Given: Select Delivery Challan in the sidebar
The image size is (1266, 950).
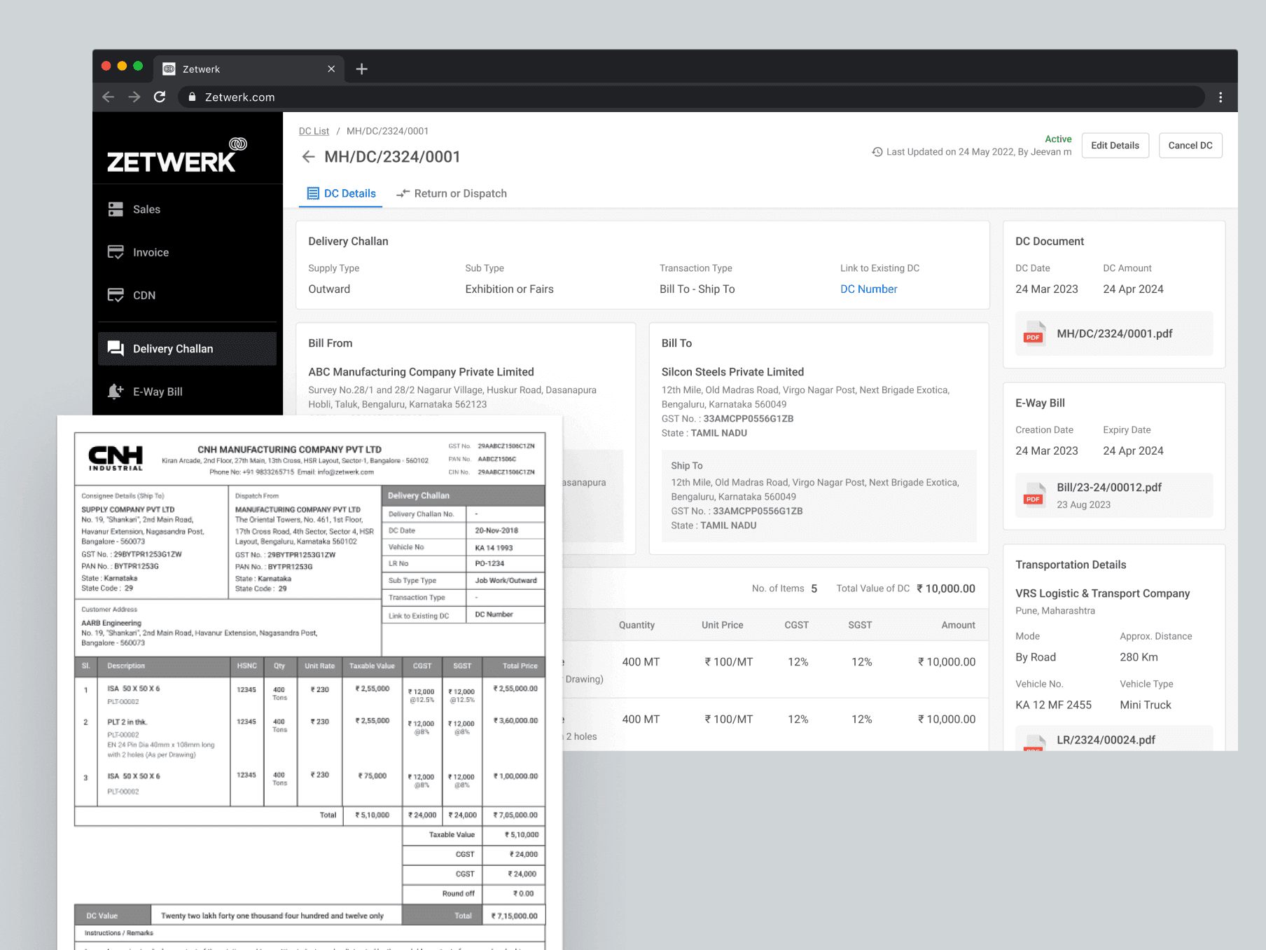Looking at the screenshot, I should [188, 349].
